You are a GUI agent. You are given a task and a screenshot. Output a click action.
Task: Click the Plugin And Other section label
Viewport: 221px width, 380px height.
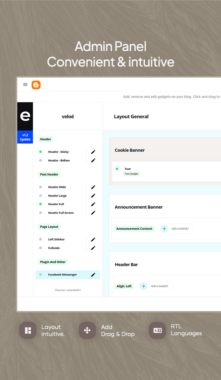(53, 262)
